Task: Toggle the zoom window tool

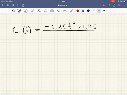Action: 13,11
